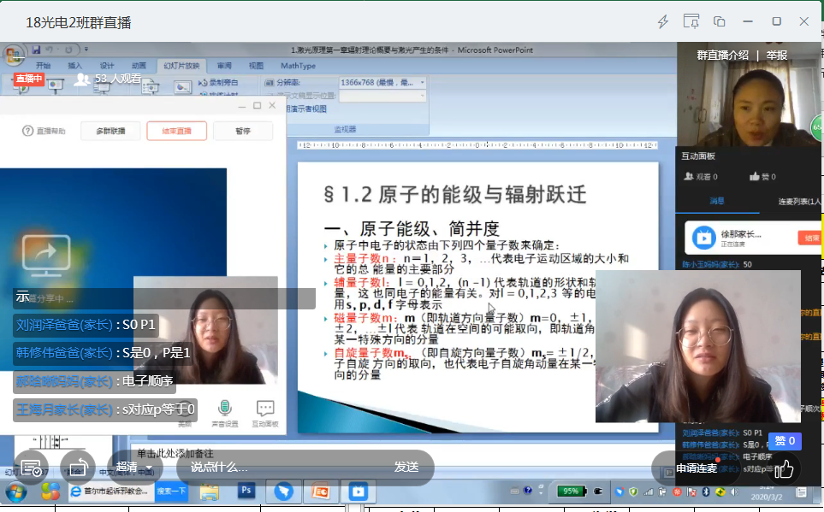Image resolution: width=824 pixels, height=512 pixels.
Task: Click the screen projection icon in title bar
Action: (x=691, y=21)
